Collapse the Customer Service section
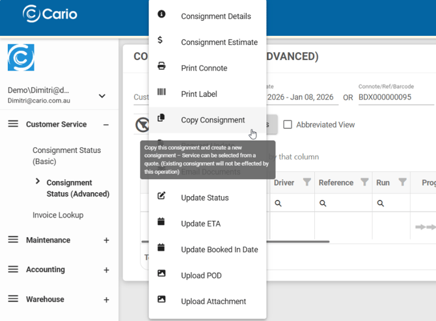The image size is (436, 321). [x=106, y=124]
